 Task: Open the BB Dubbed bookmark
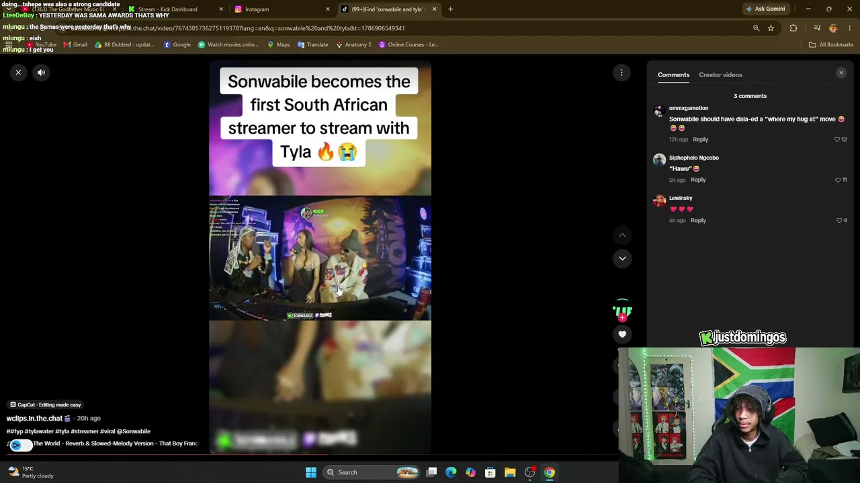pyautogui.click(x=124, y=45)
